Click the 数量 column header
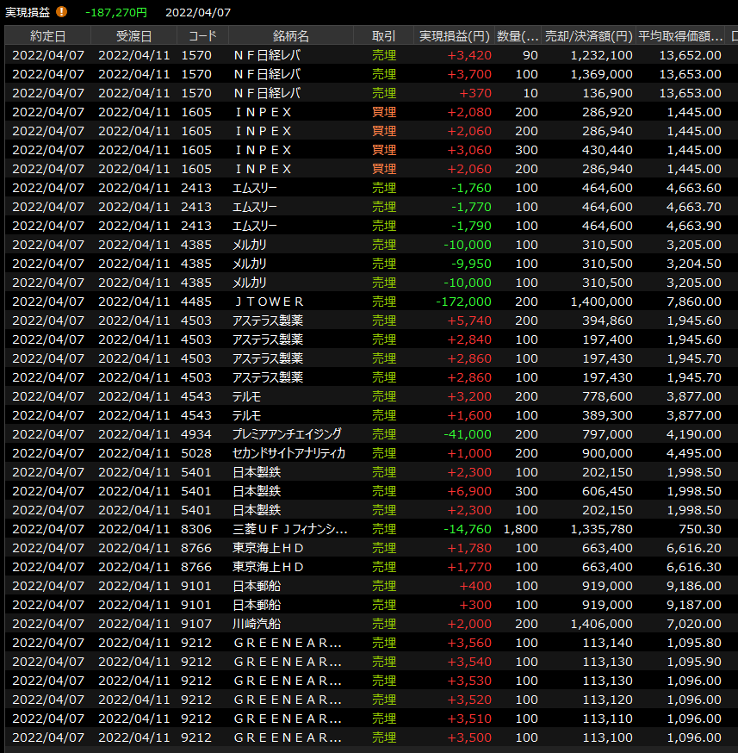Image resolution: width=738 pixels, height=753 pixels. coord(518,35)
